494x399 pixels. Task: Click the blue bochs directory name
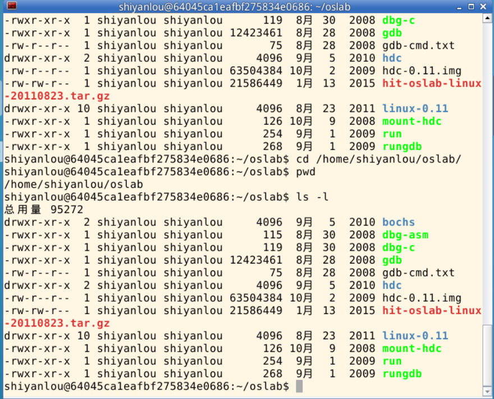coord(398,222)
